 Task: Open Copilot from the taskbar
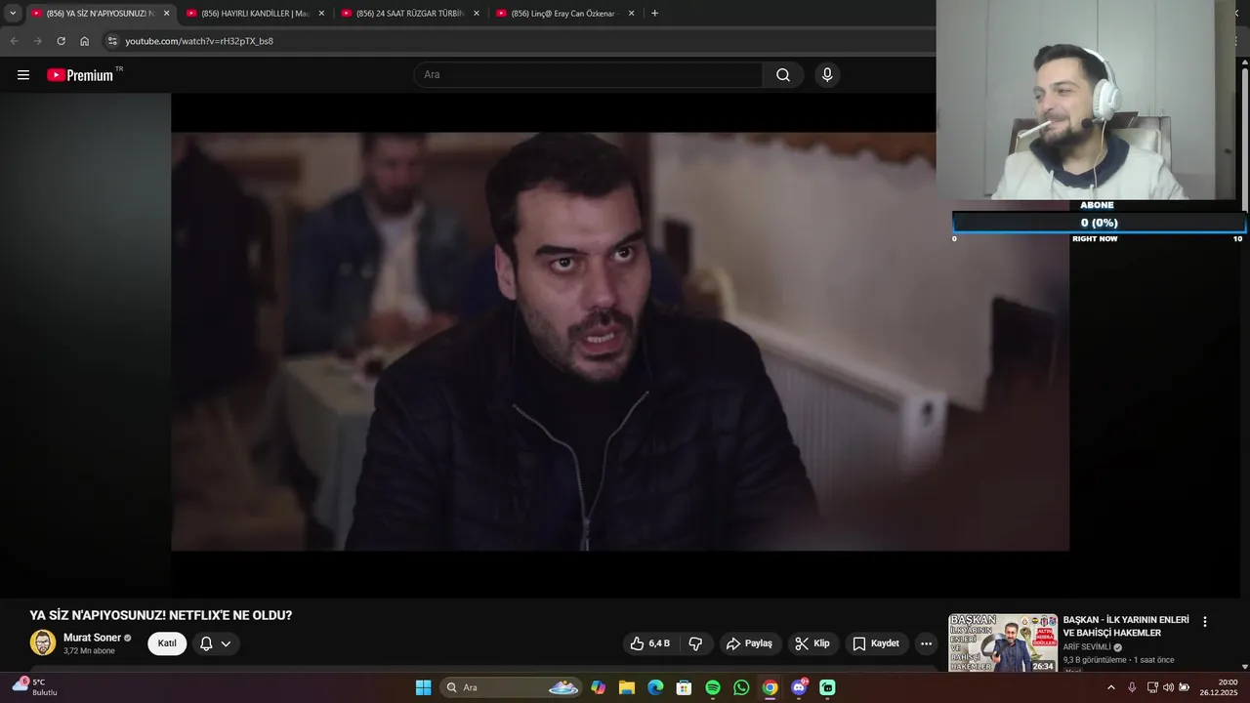click(598, 687)
